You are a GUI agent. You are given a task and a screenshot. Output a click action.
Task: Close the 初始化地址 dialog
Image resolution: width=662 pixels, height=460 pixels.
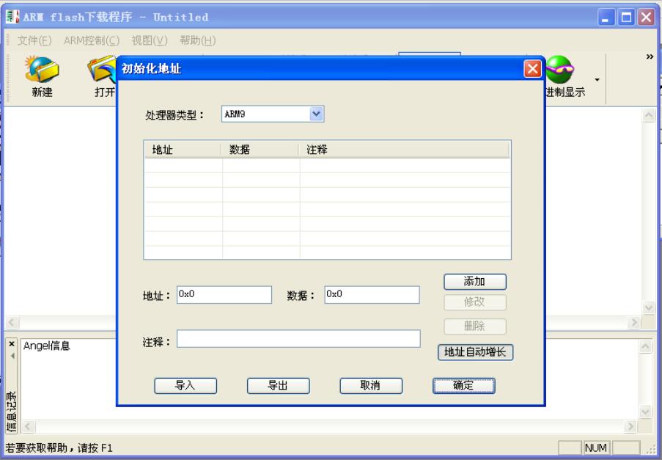[x=532, y=69]
